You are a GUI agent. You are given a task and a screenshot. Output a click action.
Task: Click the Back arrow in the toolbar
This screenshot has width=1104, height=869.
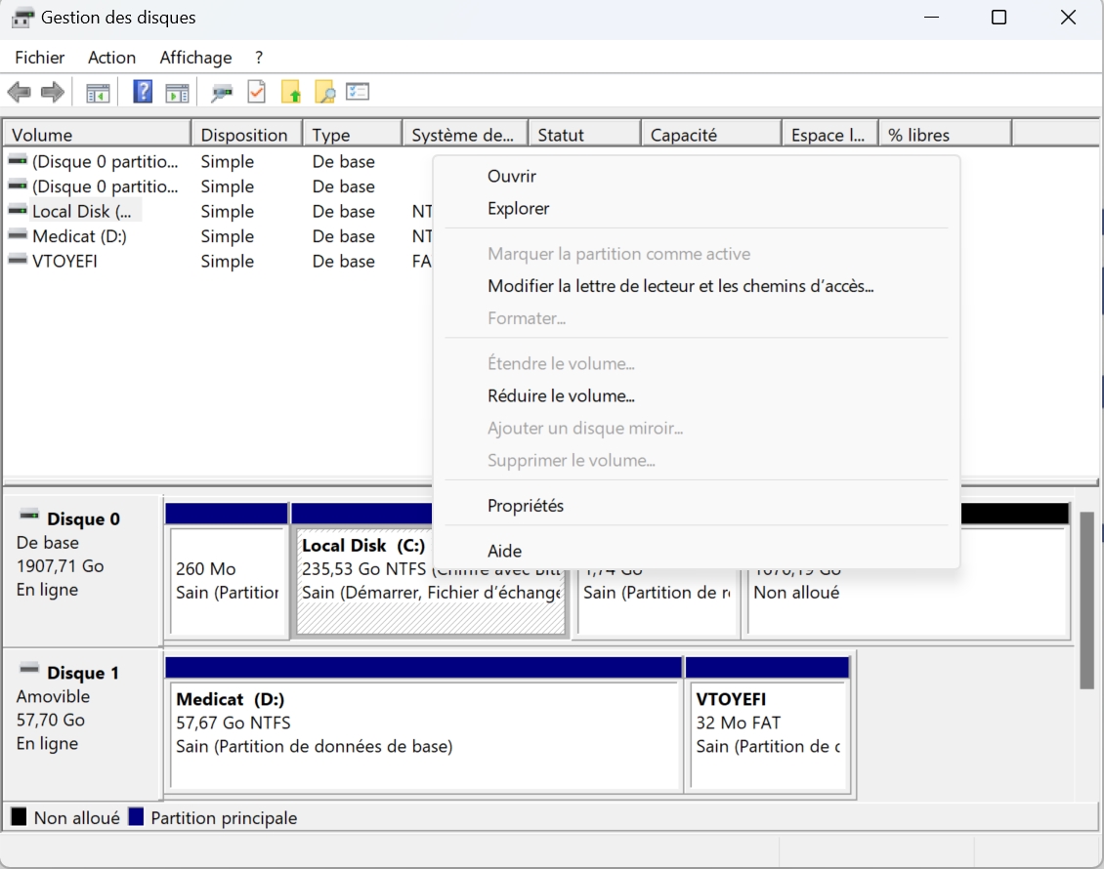(x=19, y=93)
